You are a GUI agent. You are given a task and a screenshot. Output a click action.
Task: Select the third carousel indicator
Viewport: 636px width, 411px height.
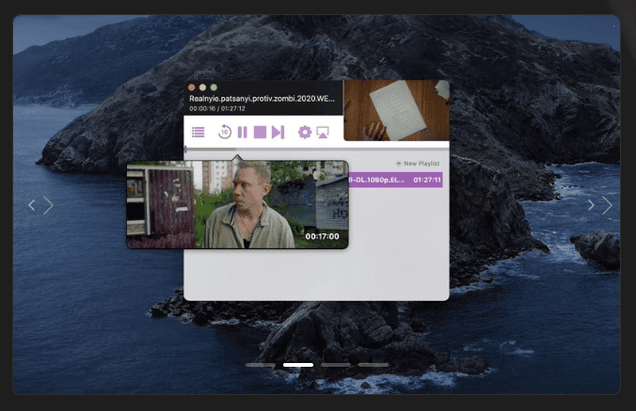(x=336, y=365)
